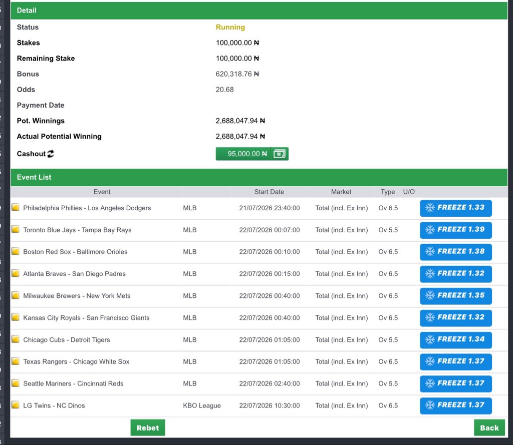Click start date 22/07/2026 10:30:00
The image size is (513, 445).
(x=269, y=405)
